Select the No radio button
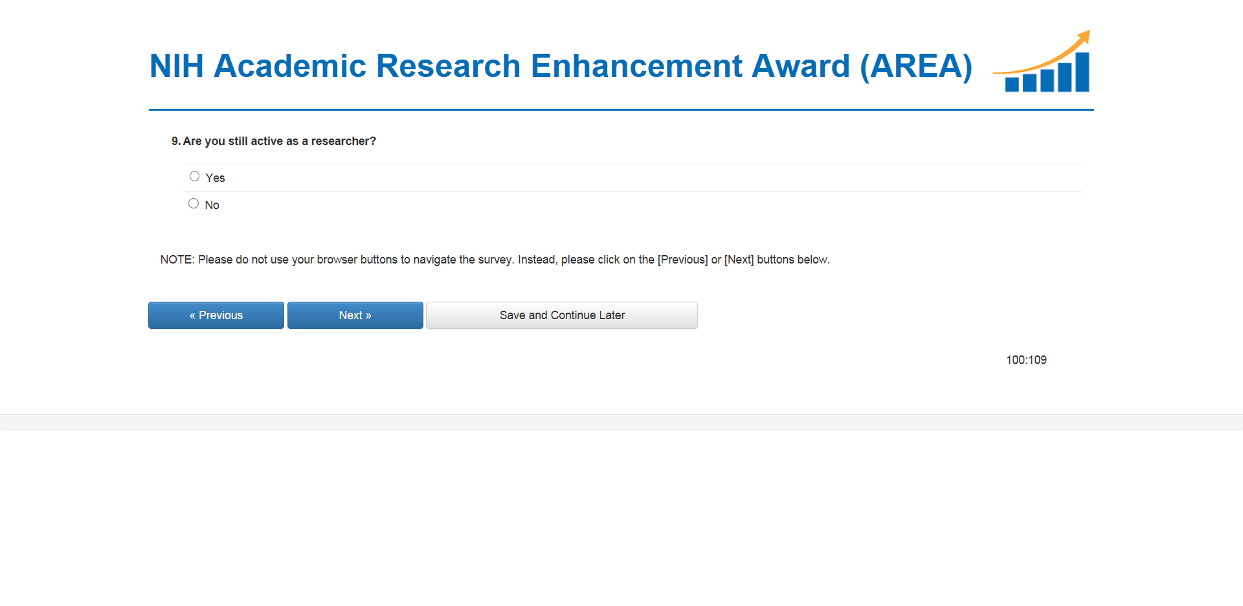Screen dimensions: 1243x606 tap(194, 204)
